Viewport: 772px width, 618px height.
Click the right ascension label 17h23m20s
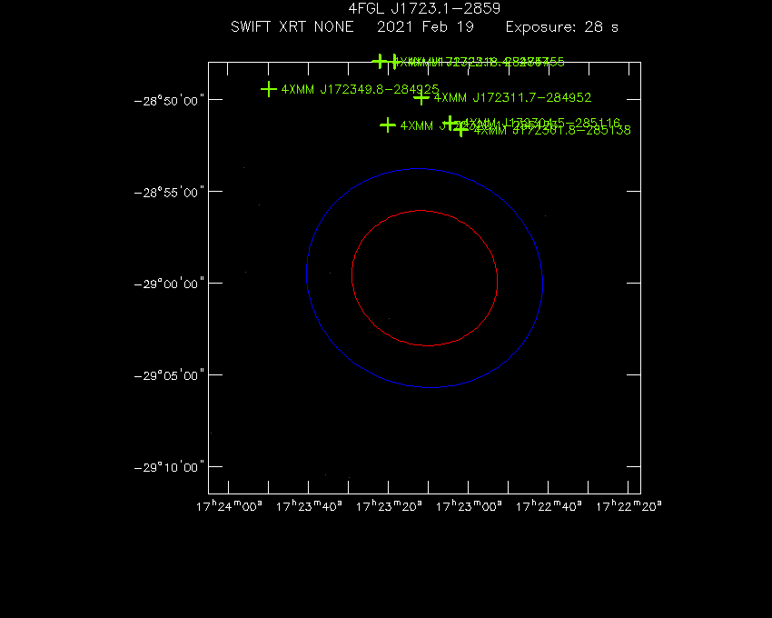389,506
